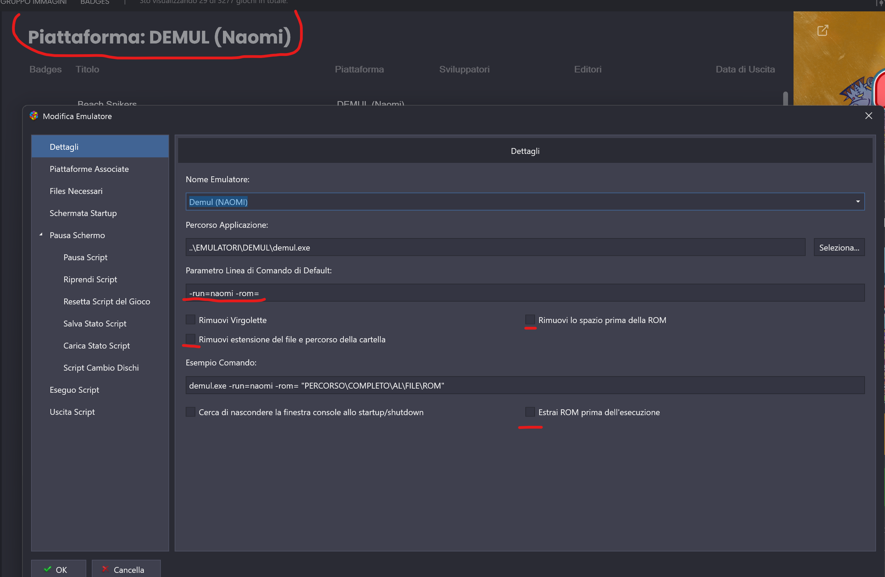885x577 pixels.
Task: Sort by Editori column header
Action: click(587, 69)
